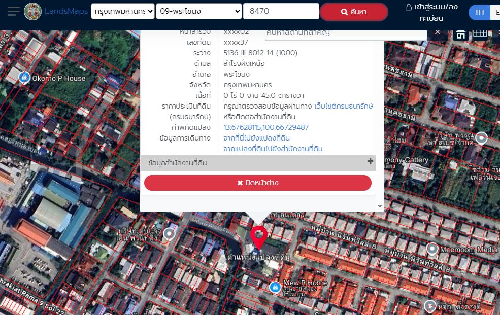Open the district dropdown 09-พระโขนง
The height and width of the screenshot is (315, 500).
198,11
